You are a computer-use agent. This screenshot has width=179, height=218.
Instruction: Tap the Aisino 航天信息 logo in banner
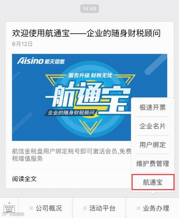tap(41, 61)
